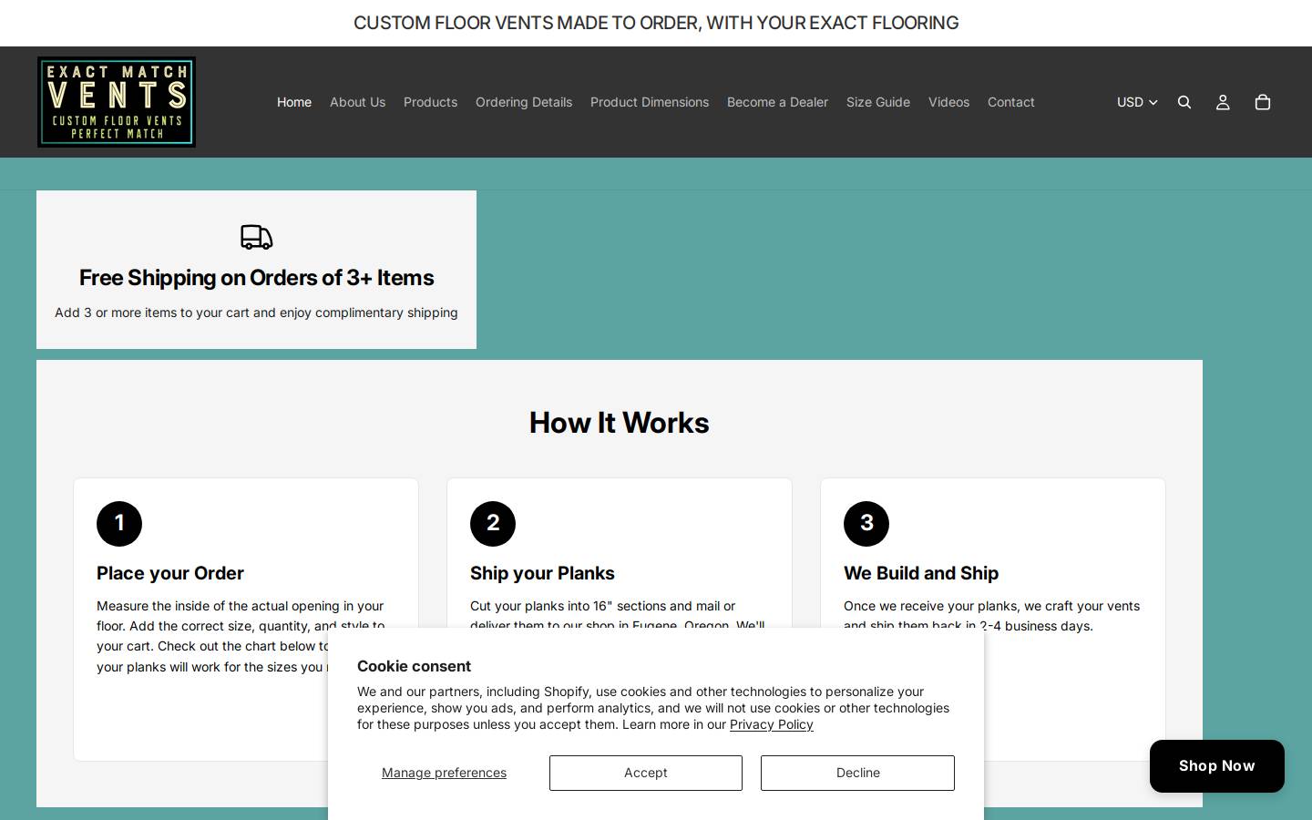Click the delivery truck icon
This screenshot has width=1312, height=820.
point(257,237)
